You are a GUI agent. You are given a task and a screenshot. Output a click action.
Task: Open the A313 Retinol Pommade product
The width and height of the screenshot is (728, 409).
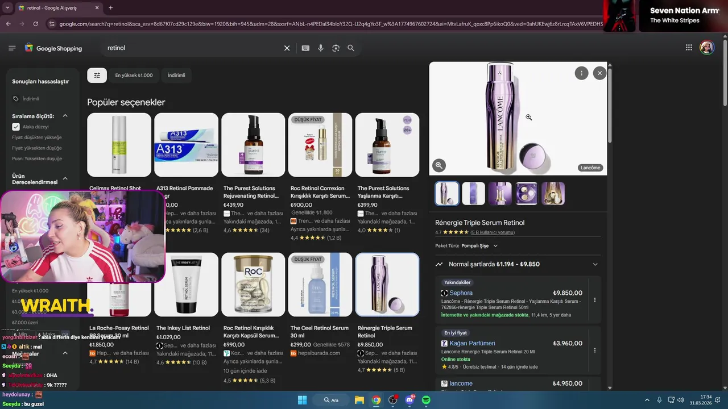point(186,173)
